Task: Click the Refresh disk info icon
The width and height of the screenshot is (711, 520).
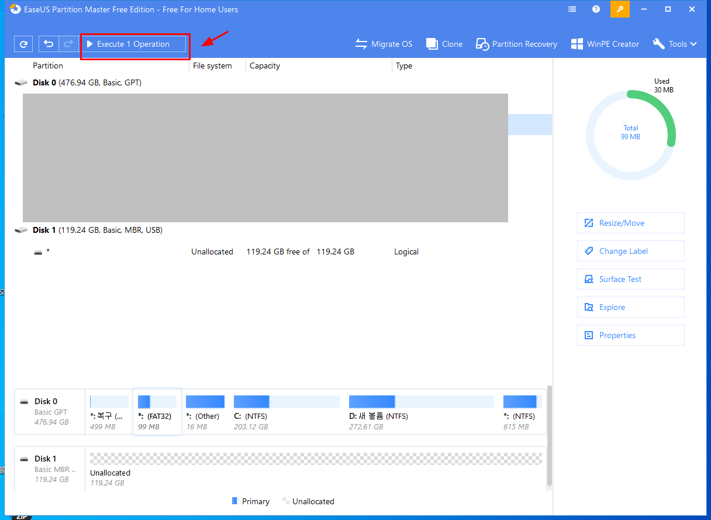Action: click(x=23, y=44)
